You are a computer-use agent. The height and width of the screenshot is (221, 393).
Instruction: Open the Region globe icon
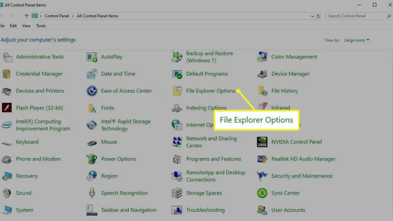(x=92, y=176)
